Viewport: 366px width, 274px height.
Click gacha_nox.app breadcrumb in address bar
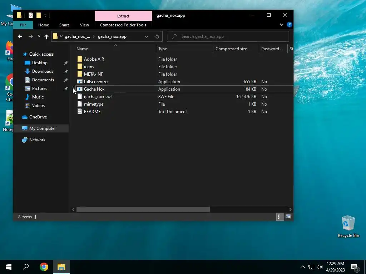click(x=112, y=36)
